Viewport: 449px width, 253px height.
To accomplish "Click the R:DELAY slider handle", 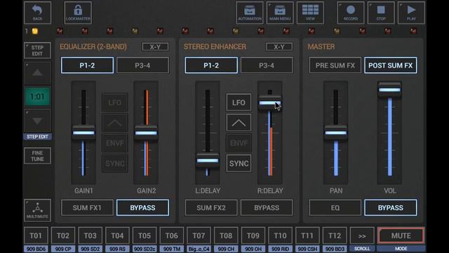I will (x=270, y=103).
